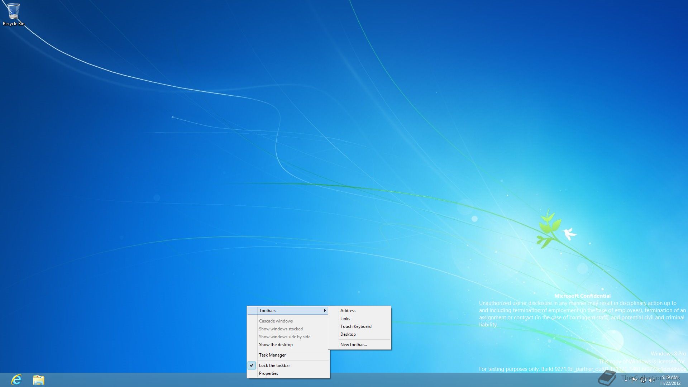Screen dimensions: 688x387
Task: Enable the Touch Keyboard toolbar
Action: [360, 326]
